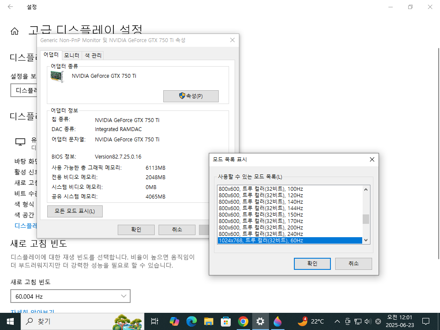Click the network adapter card icon
This screenshot has height=330, width=440.
pyautogui.click(x=57, y=76)
